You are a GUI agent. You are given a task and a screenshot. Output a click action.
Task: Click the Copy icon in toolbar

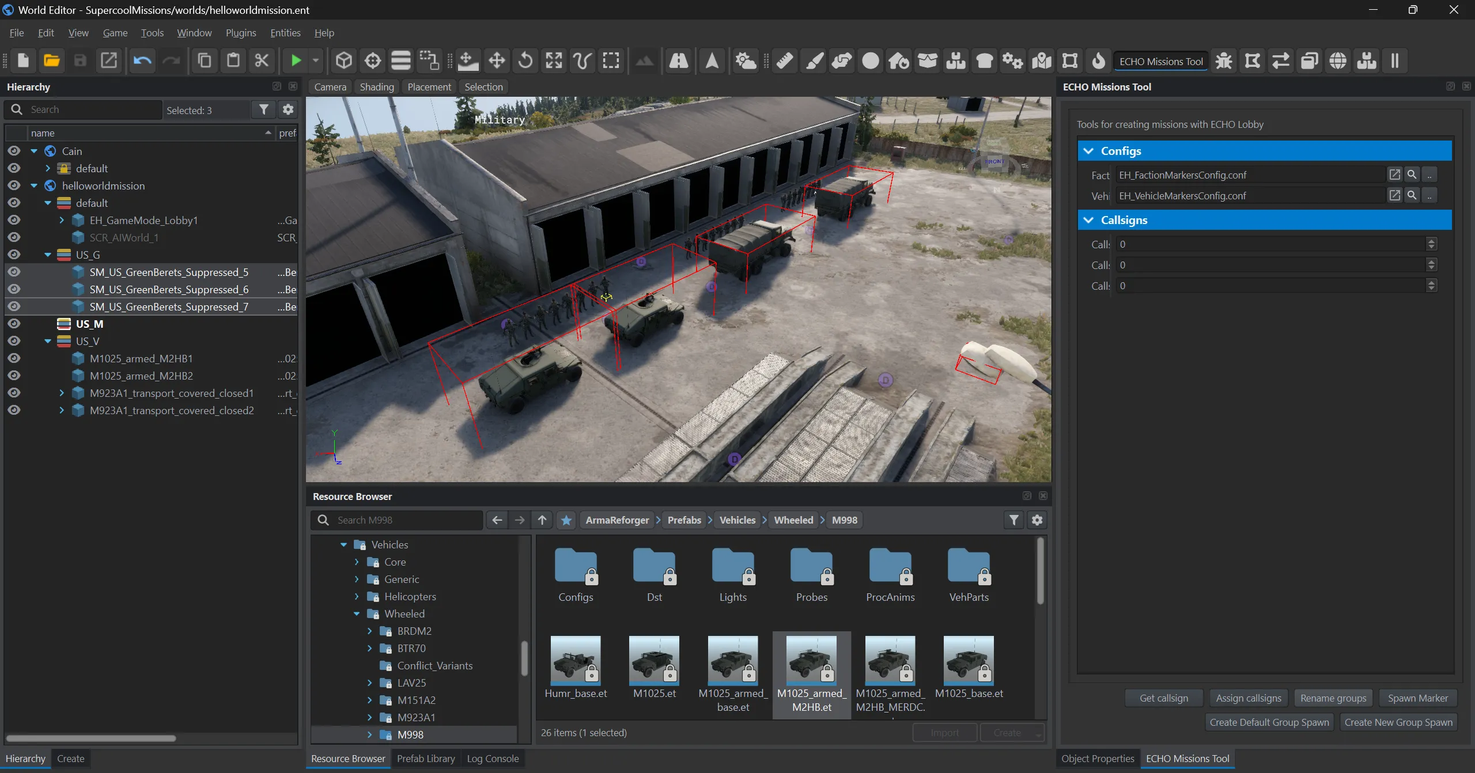(205, 60)
